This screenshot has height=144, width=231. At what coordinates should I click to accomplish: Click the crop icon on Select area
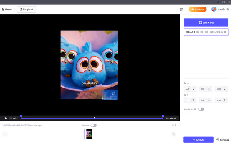200,23
